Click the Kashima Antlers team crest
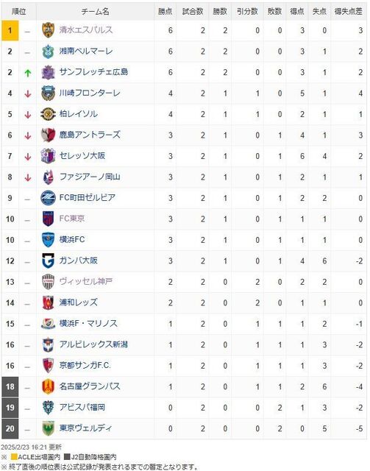370x471 pixels. tap(48, 135)
